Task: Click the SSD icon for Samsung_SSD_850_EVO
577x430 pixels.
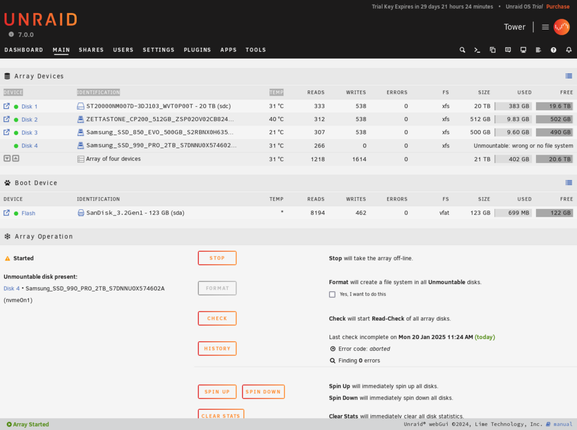Action: tap(81, 133)
